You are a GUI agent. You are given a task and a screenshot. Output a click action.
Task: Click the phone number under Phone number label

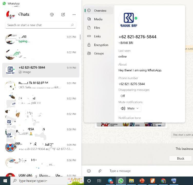[x=132, y=84]
